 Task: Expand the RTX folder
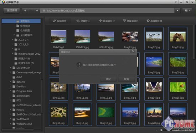10,100
